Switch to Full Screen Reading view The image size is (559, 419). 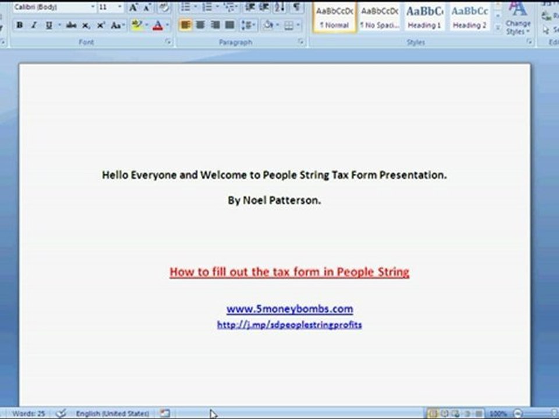click(444, 413)
